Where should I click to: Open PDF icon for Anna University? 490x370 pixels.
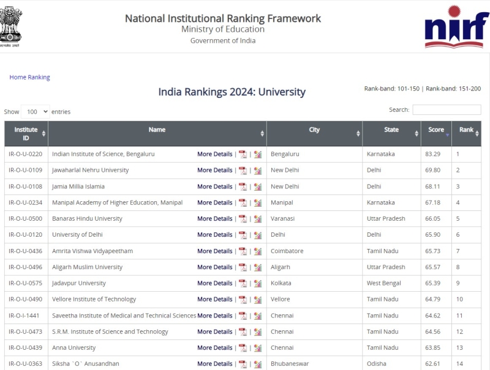pyautogui.click(x=243, y=348)
